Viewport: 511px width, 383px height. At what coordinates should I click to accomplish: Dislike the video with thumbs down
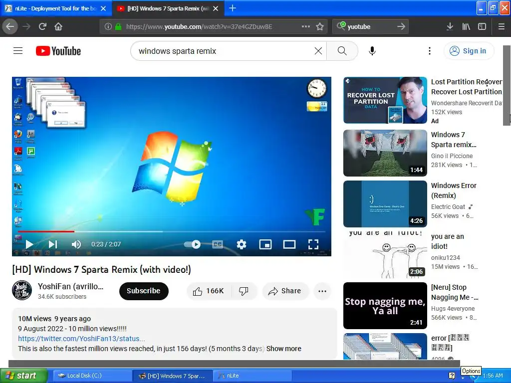point(244,291)
